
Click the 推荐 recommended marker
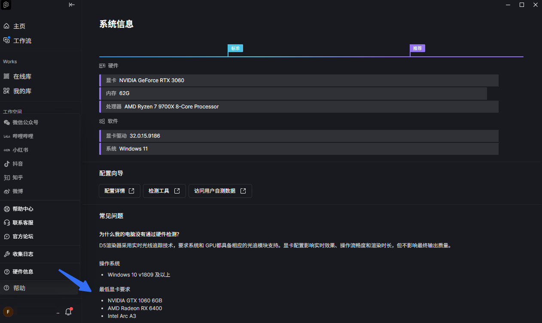click(417, 48)
